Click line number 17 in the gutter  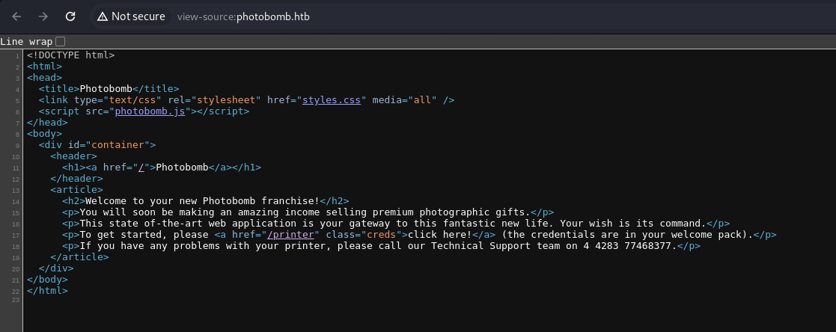click(16, 235)
